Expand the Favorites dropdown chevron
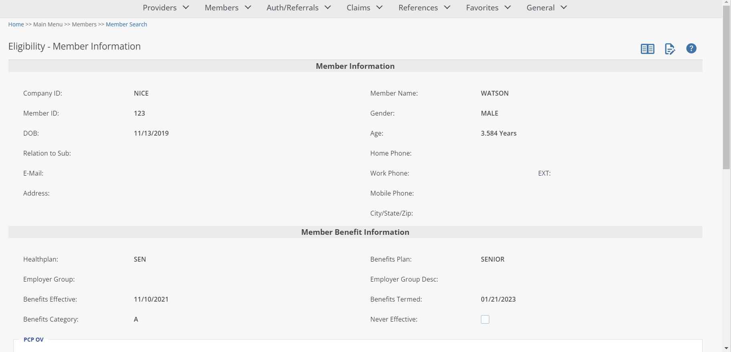Image resolution: width=731 pixels, height=352 pixels. [508, 8]
